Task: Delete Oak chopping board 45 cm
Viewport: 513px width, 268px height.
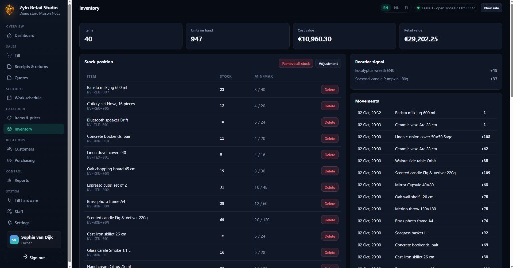Action: pyautogui.click(x=330, y=171)
